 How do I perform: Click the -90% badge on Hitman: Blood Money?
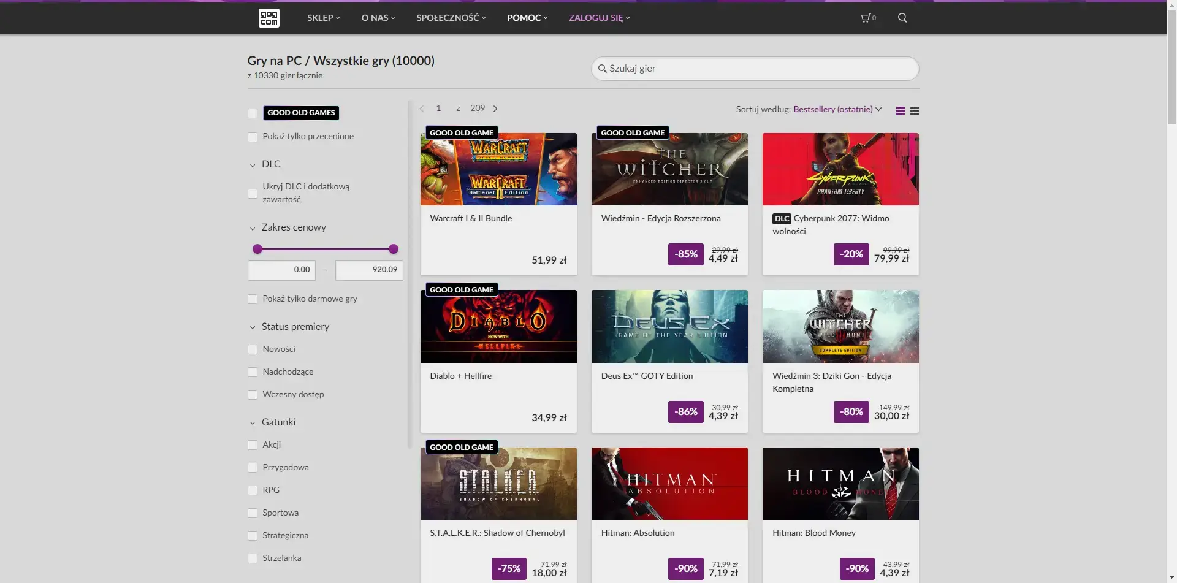coord(857,568)
